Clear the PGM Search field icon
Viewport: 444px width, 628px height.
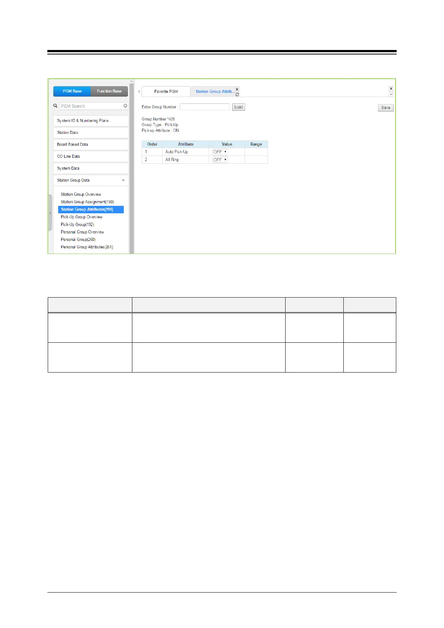125,106
